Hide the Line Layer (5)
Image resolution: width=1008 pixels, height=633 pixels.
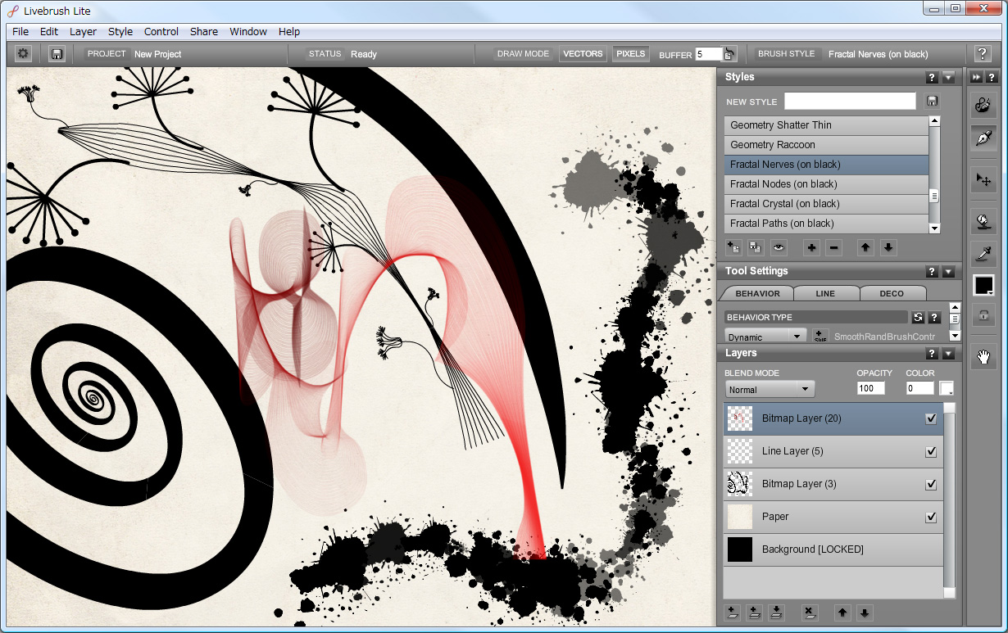pyautogui.click(x=931, y=451)
